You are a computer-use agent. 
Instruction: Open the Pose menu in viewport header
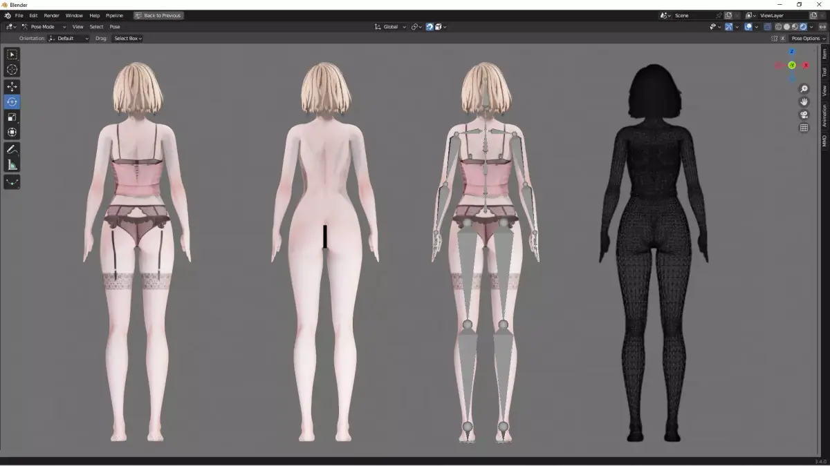[x=115, y=27]
